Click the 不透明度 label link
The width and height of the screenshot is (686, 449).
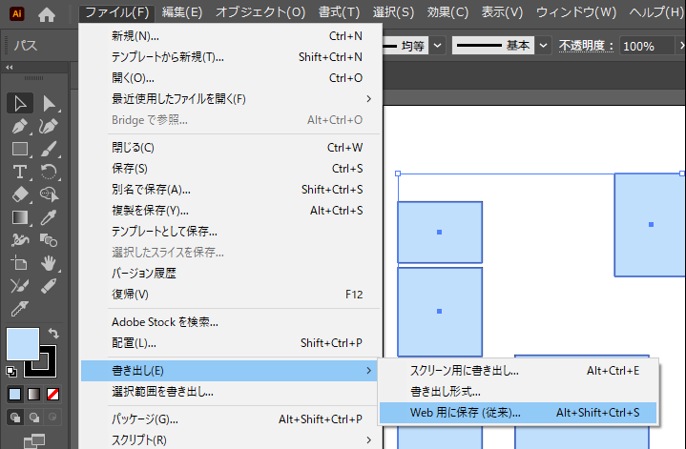[586, 46]
